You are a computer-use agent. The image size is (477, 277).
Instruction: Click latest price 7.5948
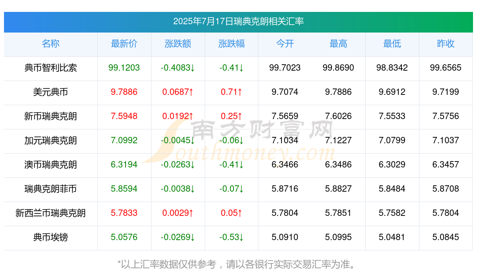pos(124,116)
